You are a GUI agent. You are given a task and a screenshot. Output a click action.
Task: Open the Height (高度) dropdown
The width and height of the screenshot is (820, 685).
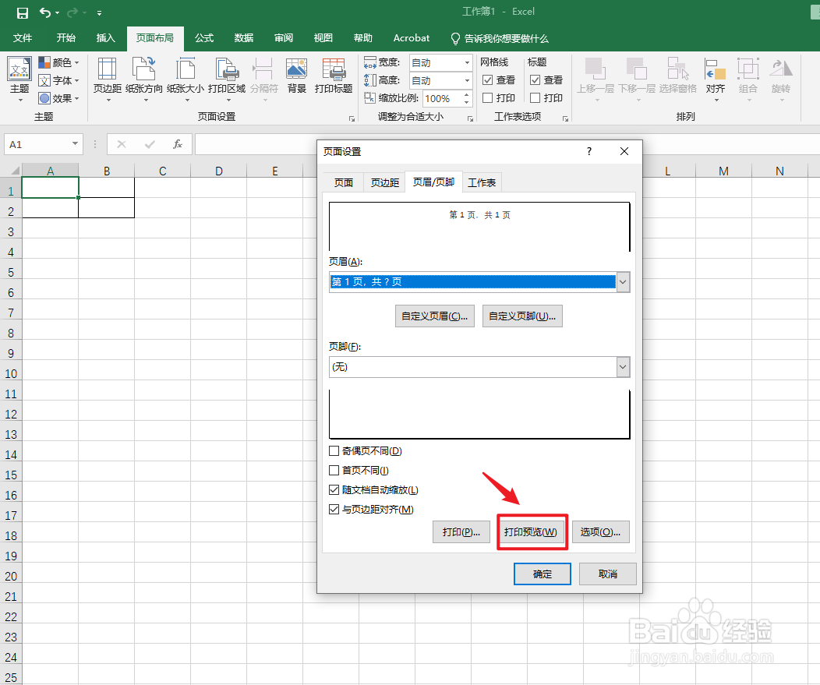tap(467, 80)
